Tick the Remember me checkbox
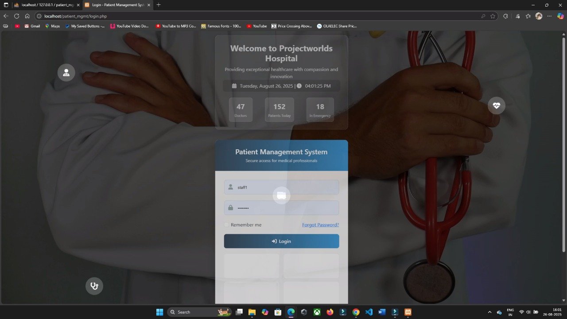567x319 pixels. pos(227,225)
